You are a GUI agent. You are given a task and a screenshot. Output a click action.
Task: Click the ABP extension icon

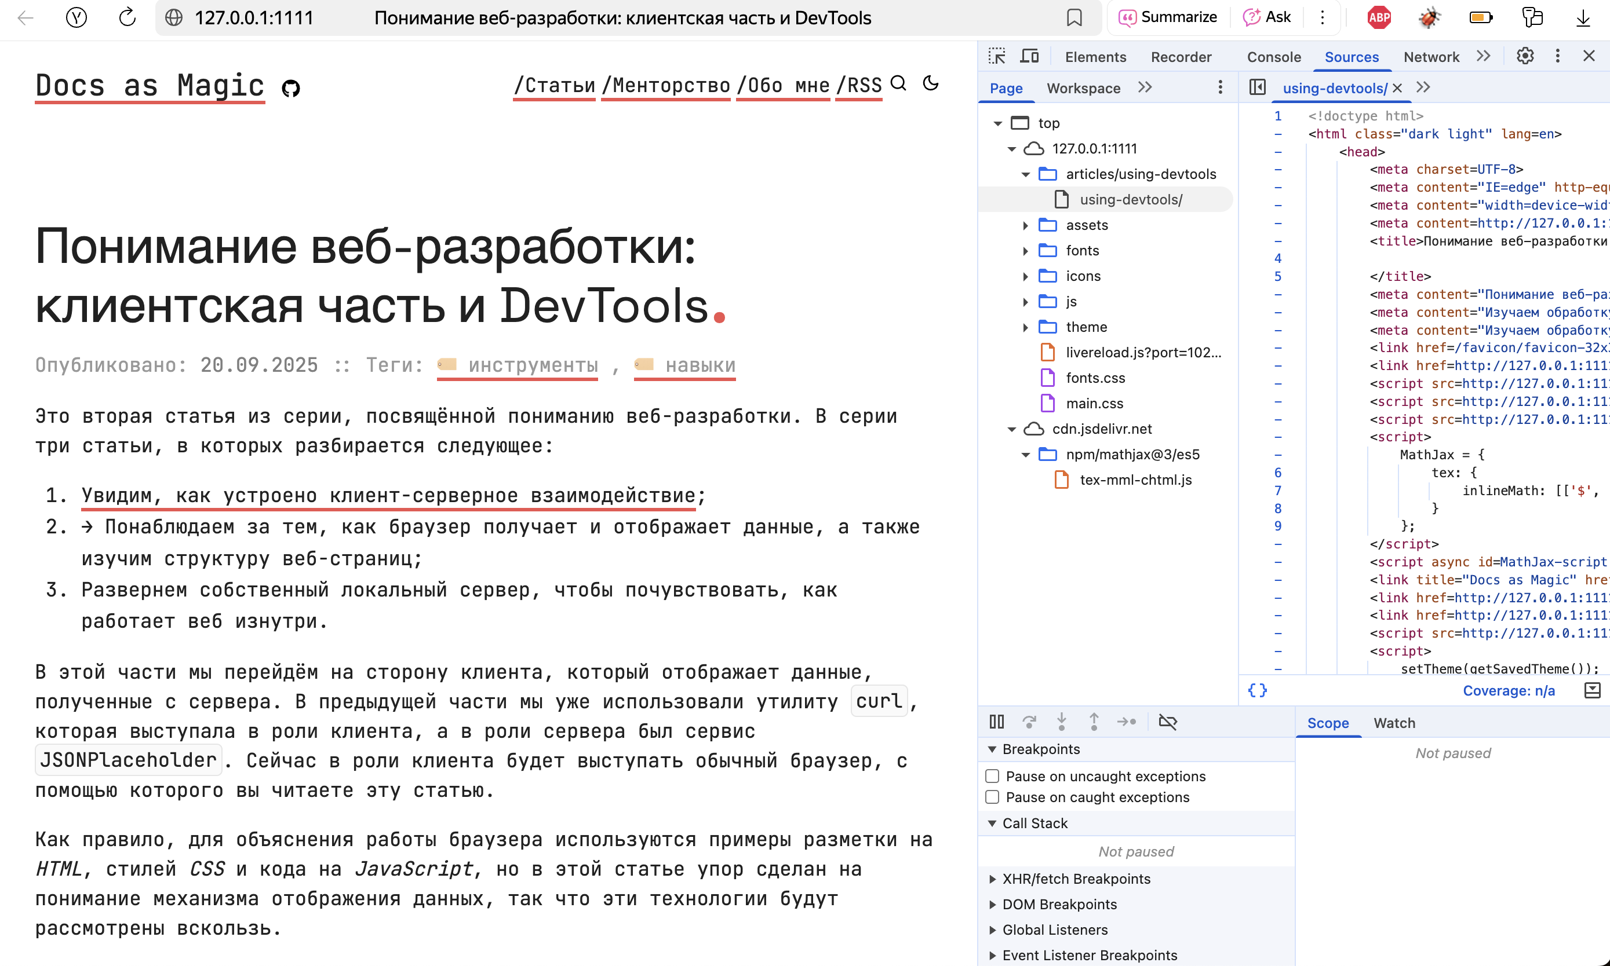pos(1379,17)
